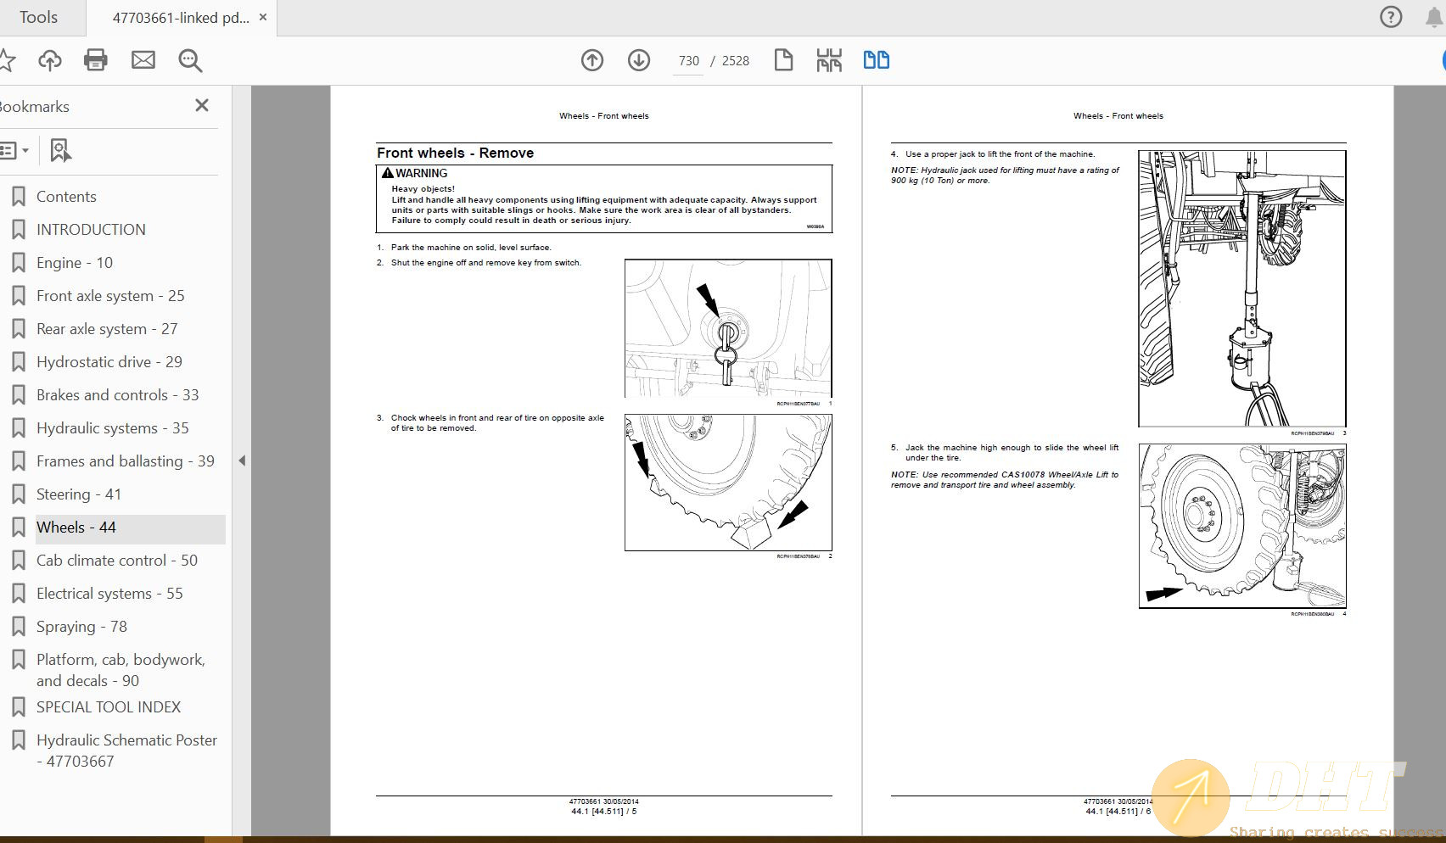1446x843 pixels.
Task: Open the Help question mark icon
Action: tap(1391, 17)
